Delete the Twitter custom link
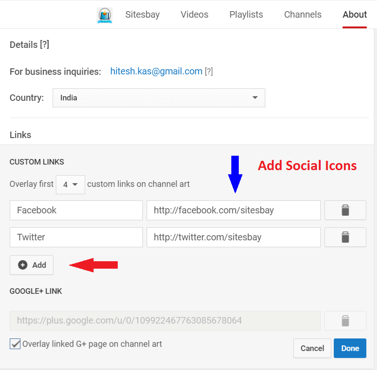This screenshot has height=370, width=377. [x=345, y=237]
